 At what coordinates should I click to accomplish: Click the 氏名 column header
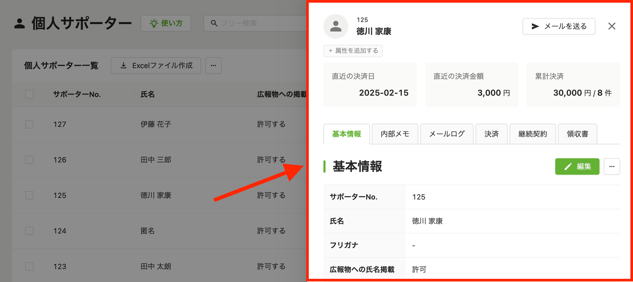(147, 94)
